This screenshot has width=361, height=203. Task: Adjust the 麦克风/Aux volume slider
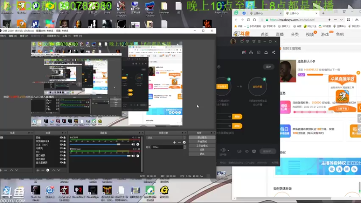point(100,156)
